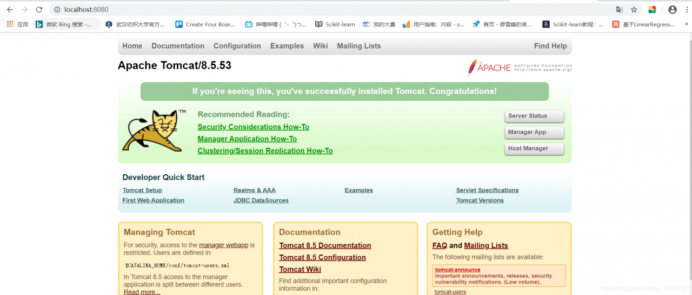The width and height of the screenshot is (692, 295).
Task: Open the Documentation nav item
Action: pyautogui.click(x=178, y=46)
